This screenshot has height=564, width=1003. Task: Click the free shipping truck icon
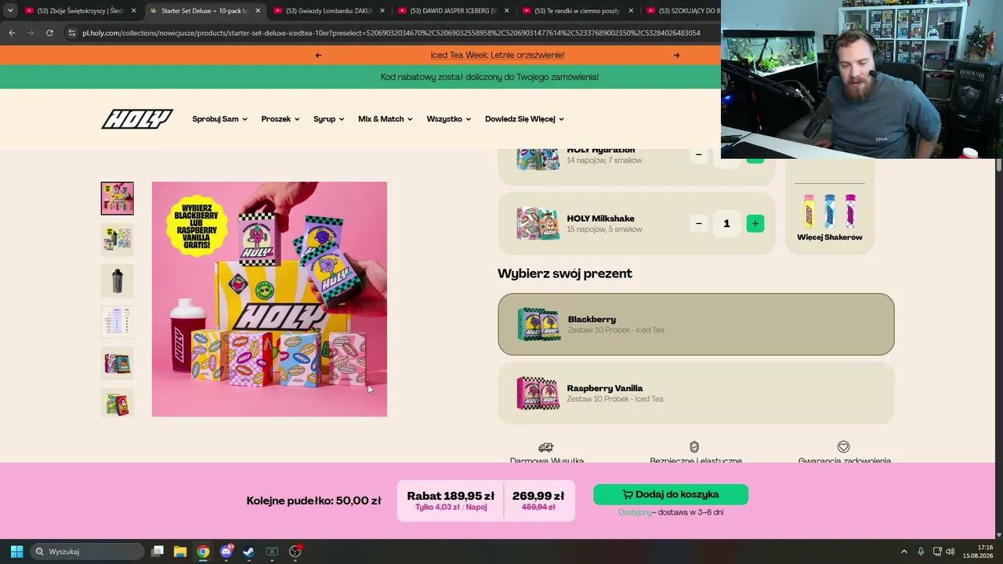[x=546, y=447]
